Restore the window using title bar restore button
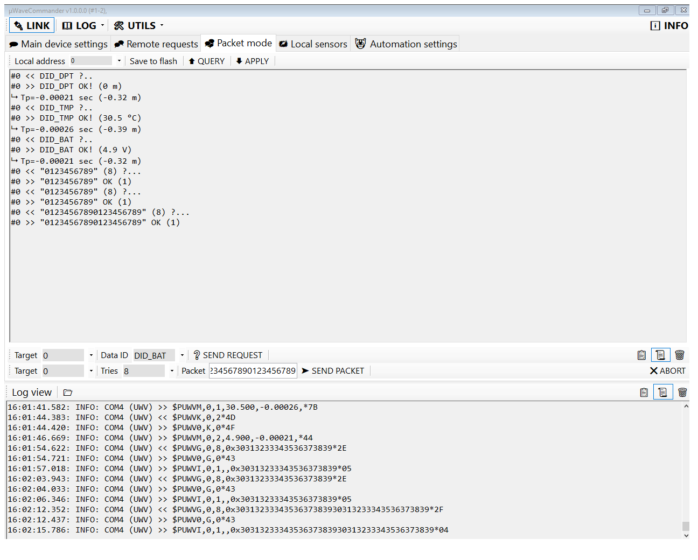 tap(665, 10)
